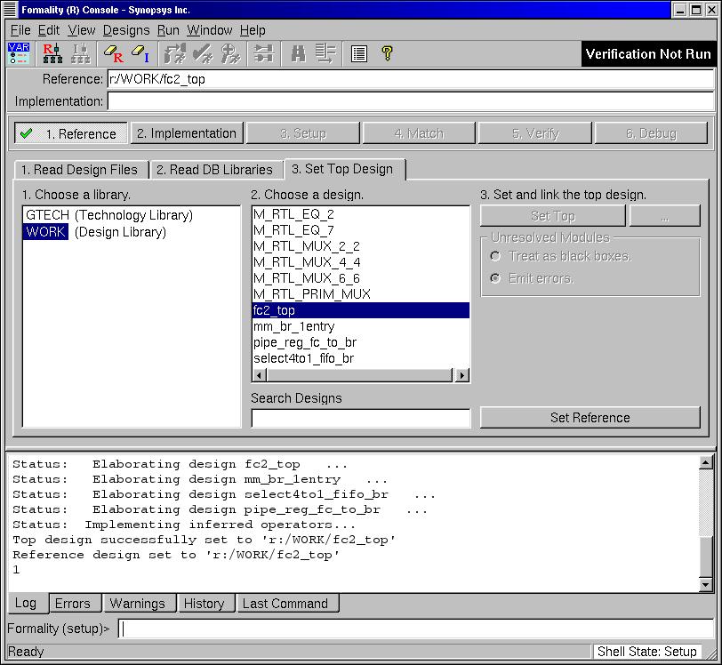Viewport: 722px width, 665px height.
Task: Go to the 6. Debug step
Action: tap(651, 133)
